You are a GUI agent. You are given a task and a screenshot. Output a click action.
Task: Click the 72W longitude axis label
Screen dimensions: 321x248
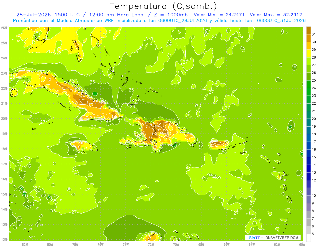[151, 245]
